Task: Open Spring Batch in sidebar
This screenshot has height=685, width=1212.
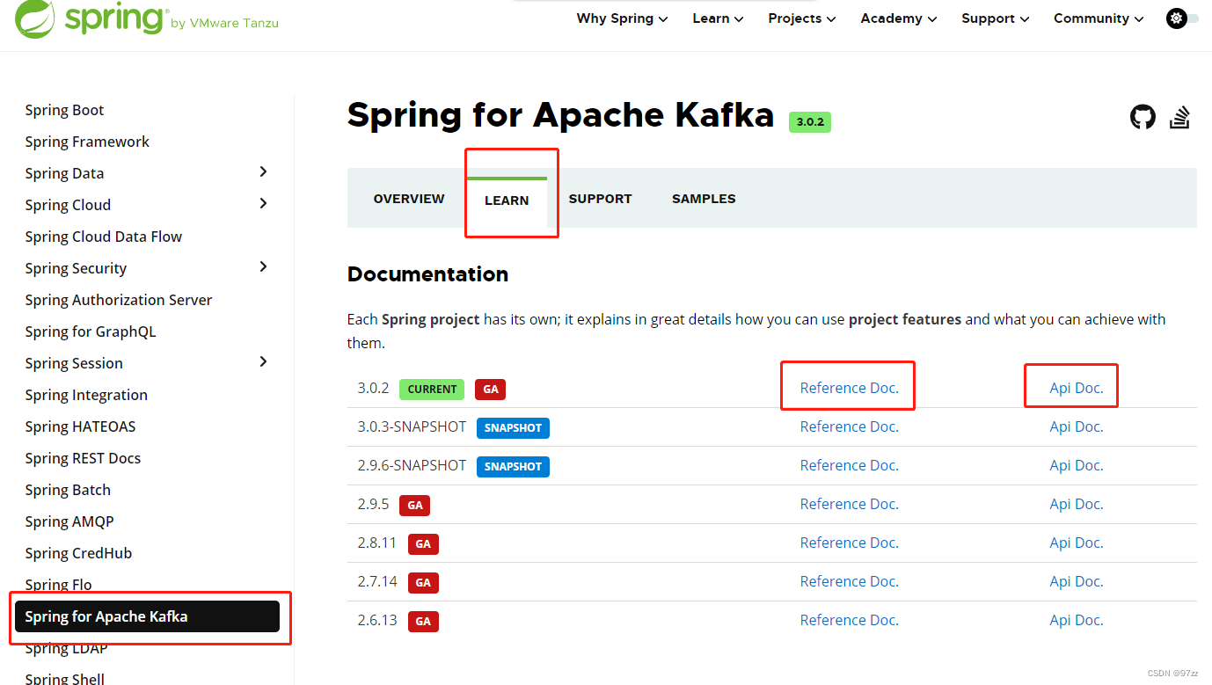Action: (x=68, y=490)
